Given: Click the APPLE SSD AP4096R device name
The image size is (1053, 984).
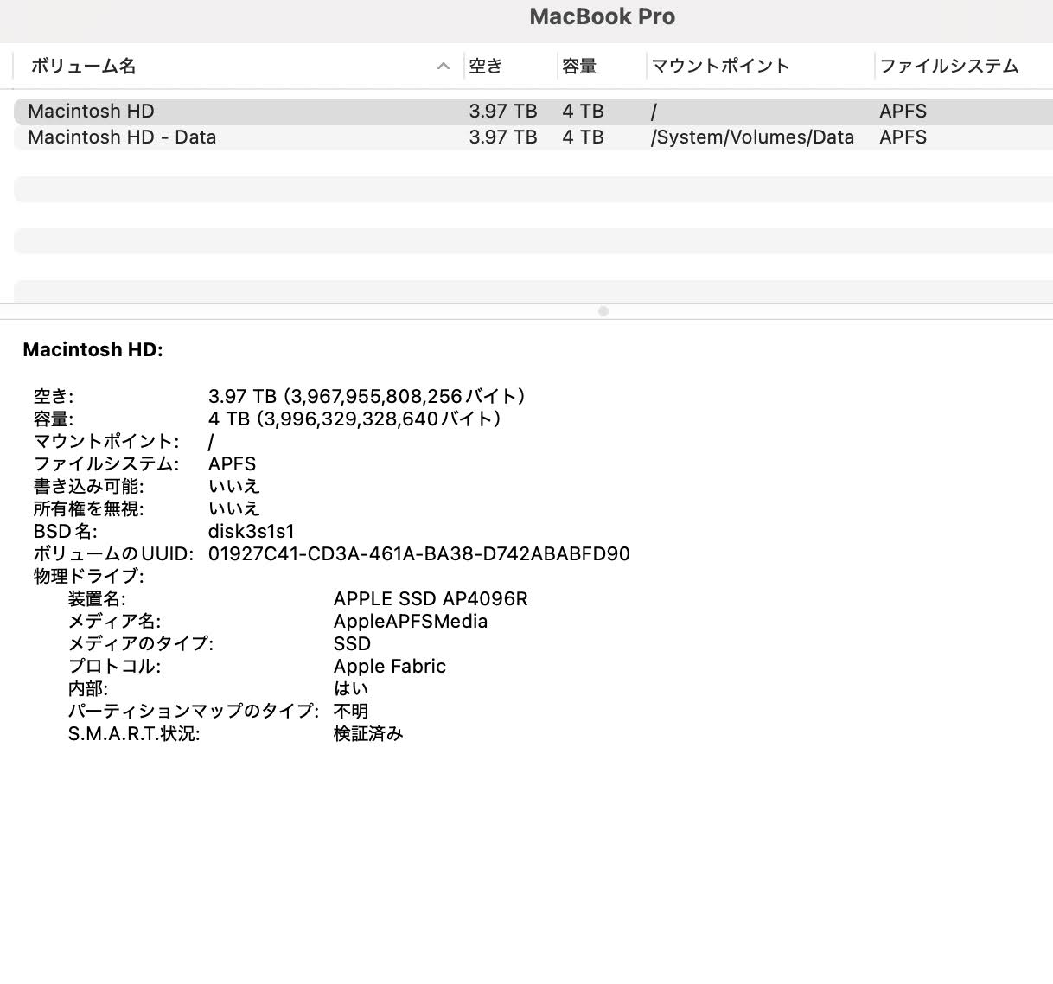Looking at the screenshot, I should pyautogui.click(x=430, y=598).
